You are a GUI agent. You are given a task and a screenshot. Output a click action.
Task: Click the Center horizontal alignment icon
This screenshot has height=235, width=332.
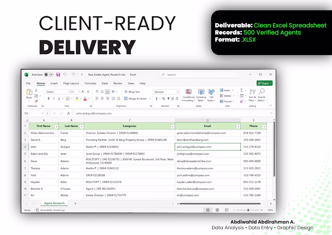pyautogui.click(x=102, y=98)
